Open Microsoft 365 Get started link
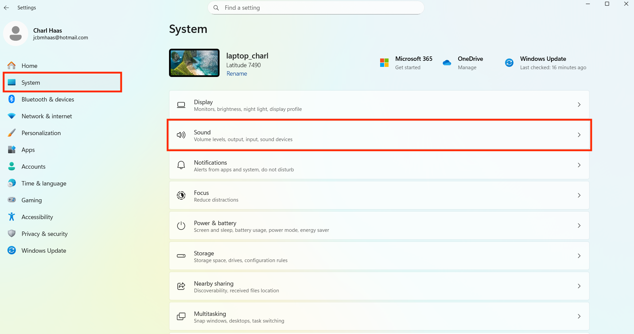634x334 pixels. [x=407, y=67]
